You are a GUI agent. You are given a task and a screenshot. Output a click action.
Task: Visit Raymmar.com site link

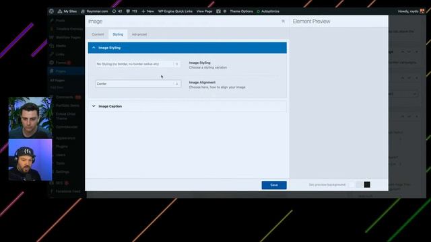(x=94, y=11)
